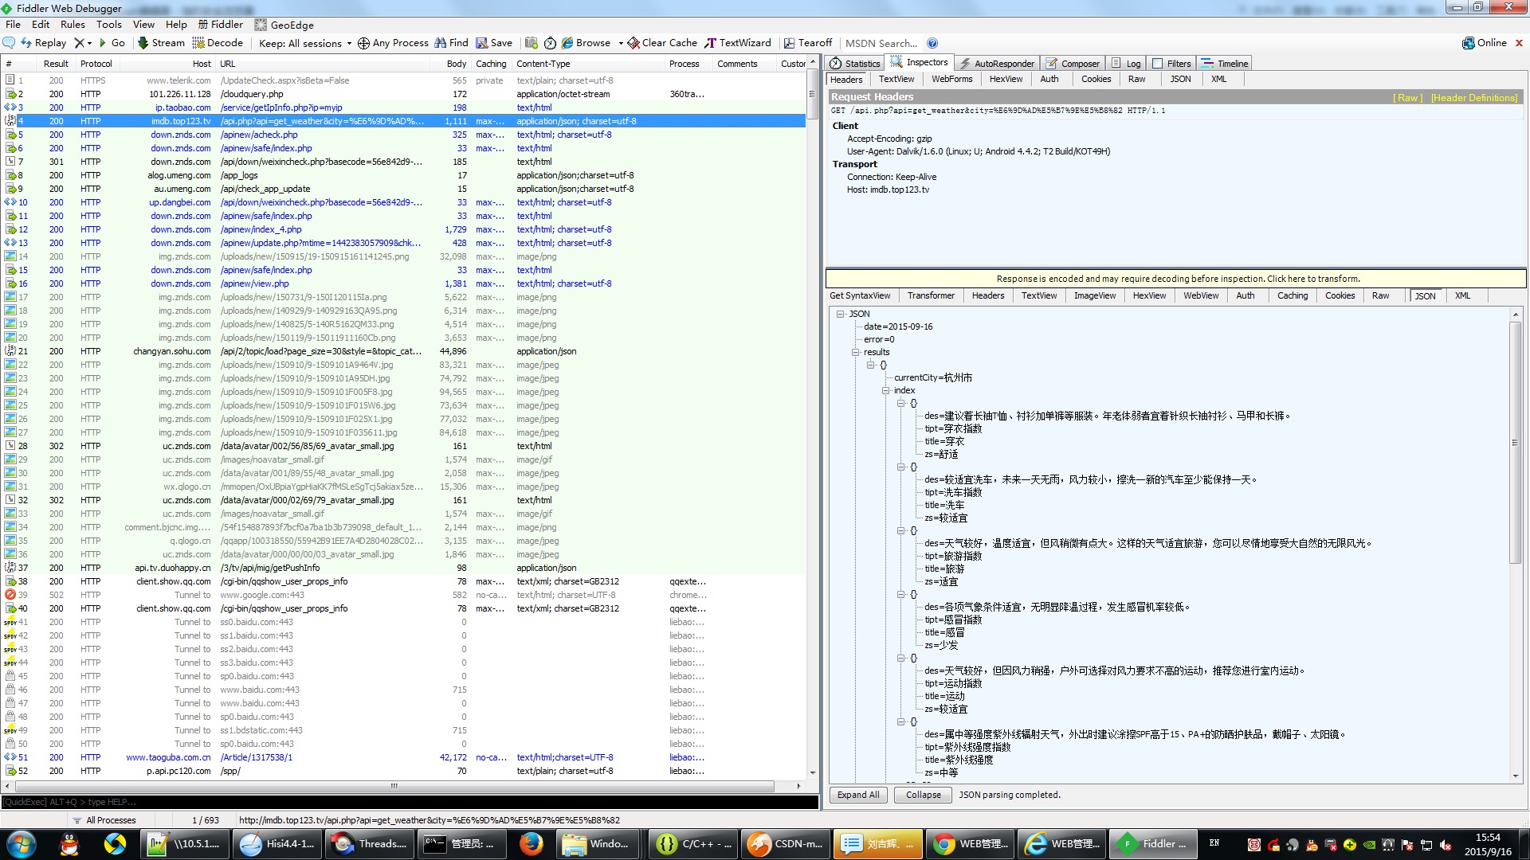Open the Log tab

click(x=1126, y=64)
